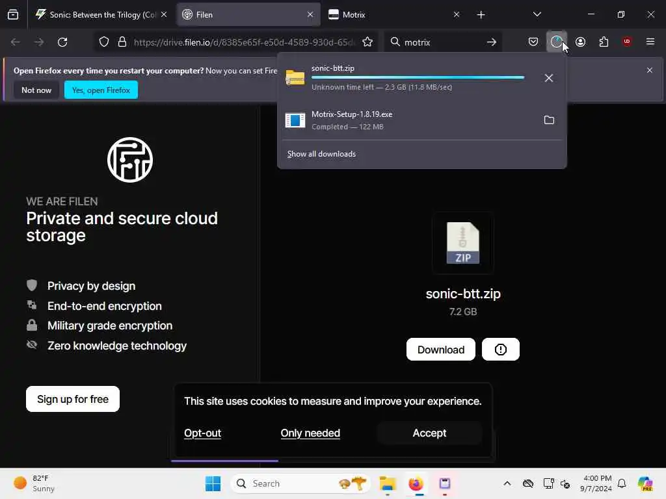
Task: Click the sonic-btt.zip ZIP file thumbnail
Action: click(463, 243)
